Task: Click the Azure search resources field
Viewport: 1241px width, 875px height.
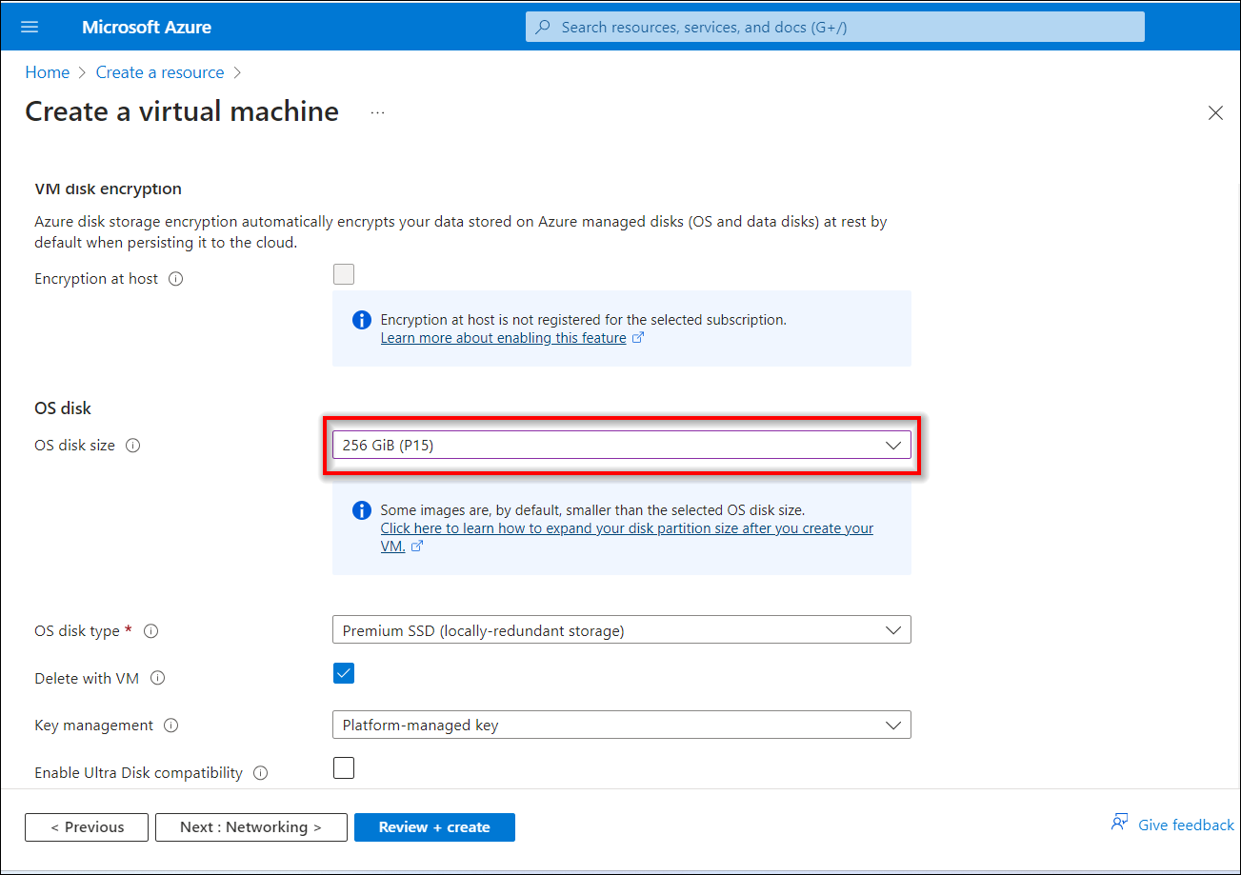Action: pos(834,27)
